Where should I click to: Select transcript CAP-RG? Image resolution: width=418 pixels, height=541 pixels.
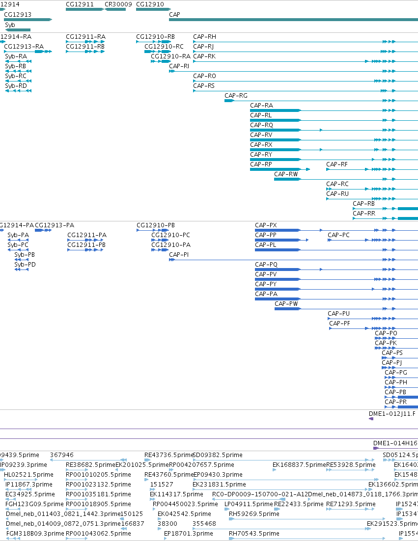321,101
